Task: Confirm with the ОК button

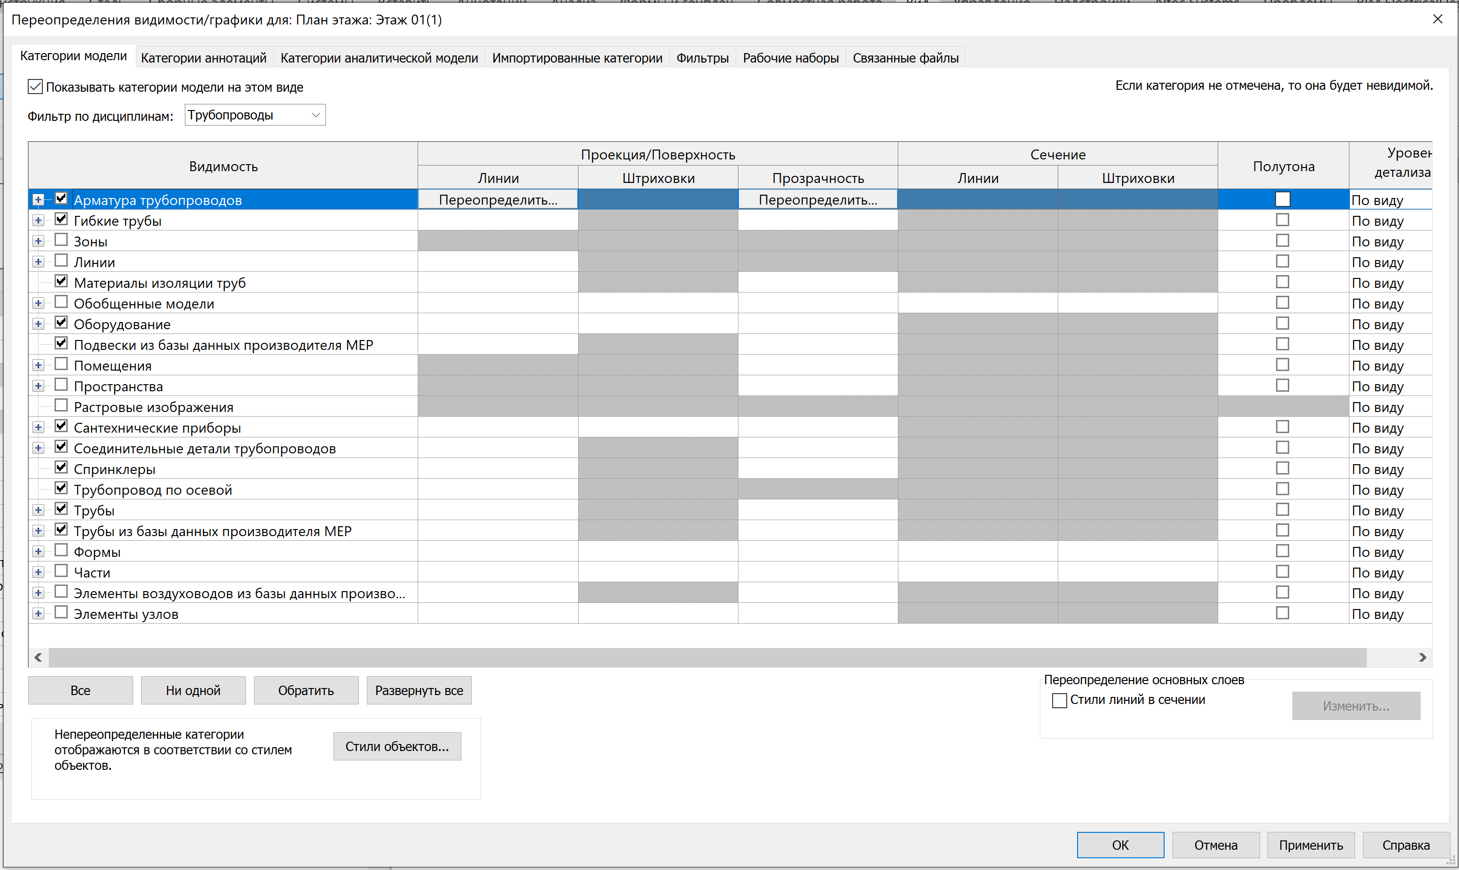Action: click(x=1120, y=845)
